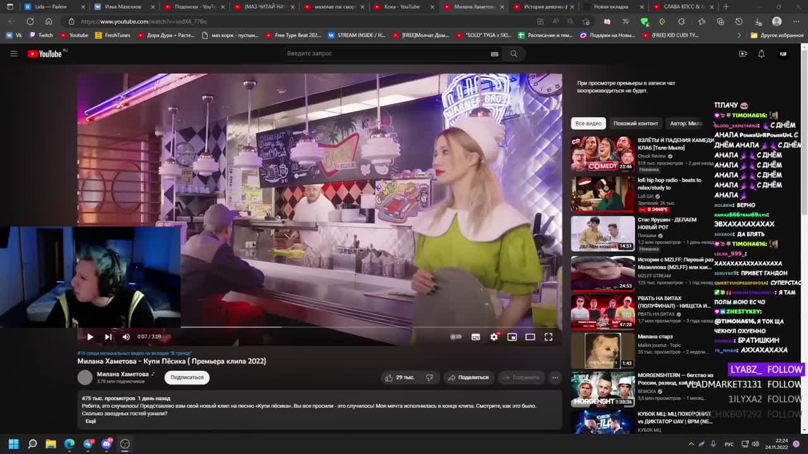Enable miniplayer mode
This screenshot has width=808, height=454.
coord(512,337)
